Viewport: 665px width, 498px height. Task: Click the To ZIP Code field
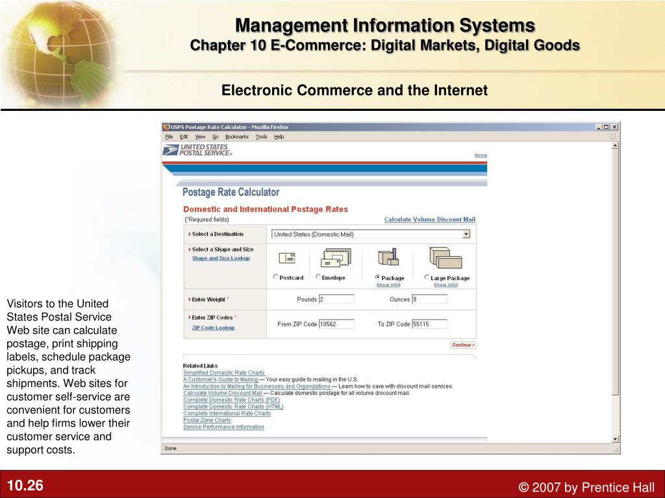[x=430, y=324]
